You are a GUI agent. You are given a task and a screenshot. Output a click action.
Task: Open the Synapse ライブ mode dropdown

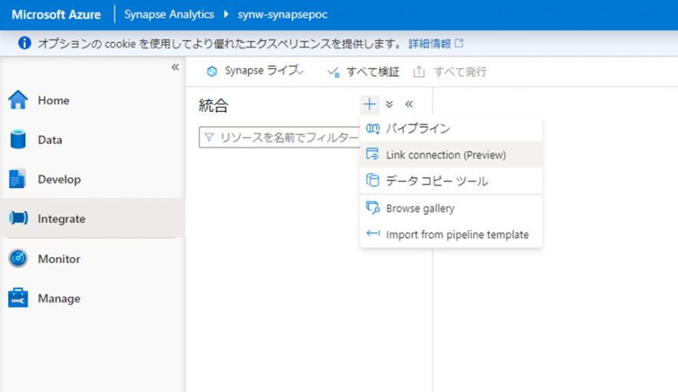pos(255,71)
